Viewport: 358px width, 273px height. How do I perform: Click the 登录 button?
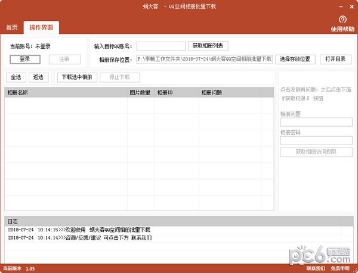(25, 59)
